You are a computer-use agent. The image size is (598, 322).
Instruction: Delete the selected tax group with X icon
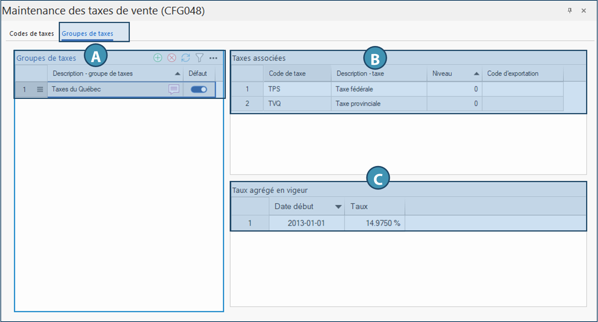(x=172, y=58)
